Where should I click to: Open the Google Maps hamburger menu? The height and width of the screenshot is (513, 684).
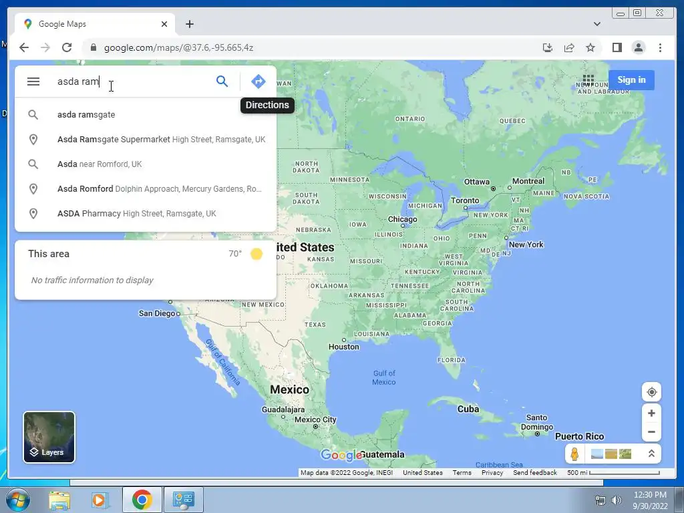33,81
